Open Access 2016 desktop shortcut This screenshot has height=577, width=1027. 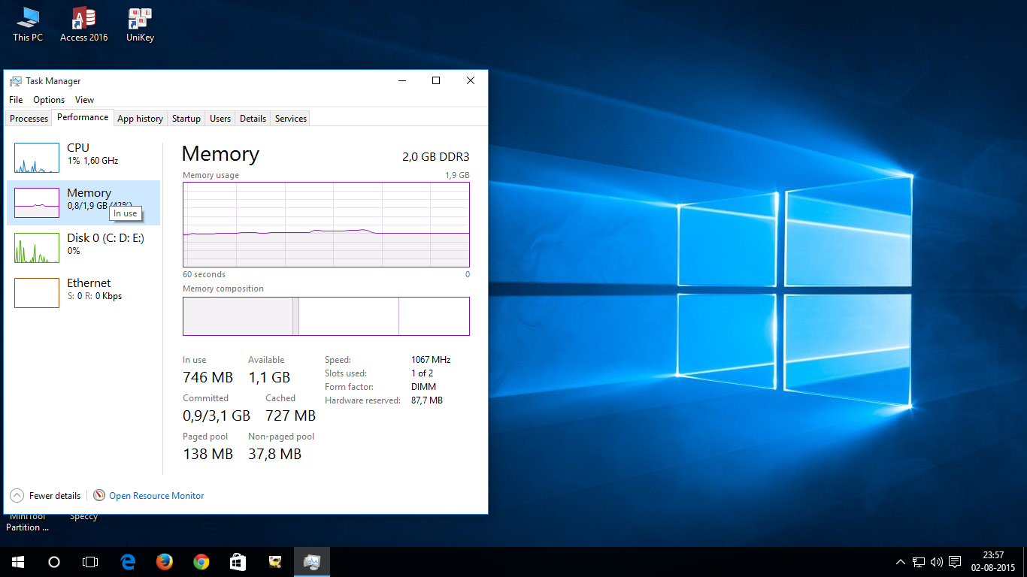(x=83, y=24)
